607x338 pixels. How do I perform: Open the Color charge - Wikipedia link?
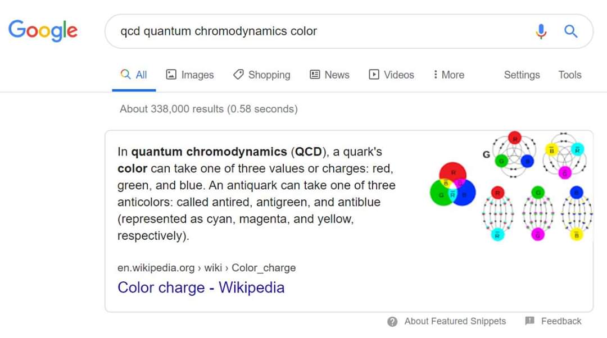(x=201, y=287)
